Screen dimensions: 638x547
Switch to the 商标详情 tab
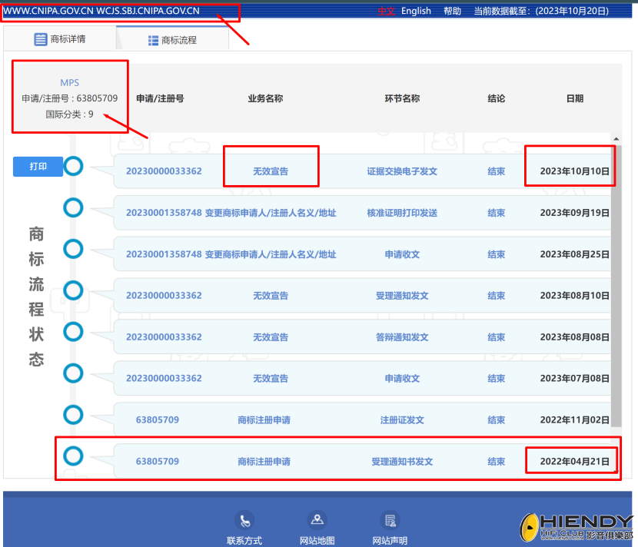click(x=60, y=39)
